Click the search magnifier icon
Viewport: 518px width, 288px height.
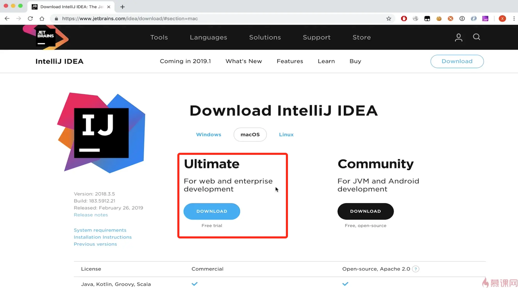(x=476, y=37)
